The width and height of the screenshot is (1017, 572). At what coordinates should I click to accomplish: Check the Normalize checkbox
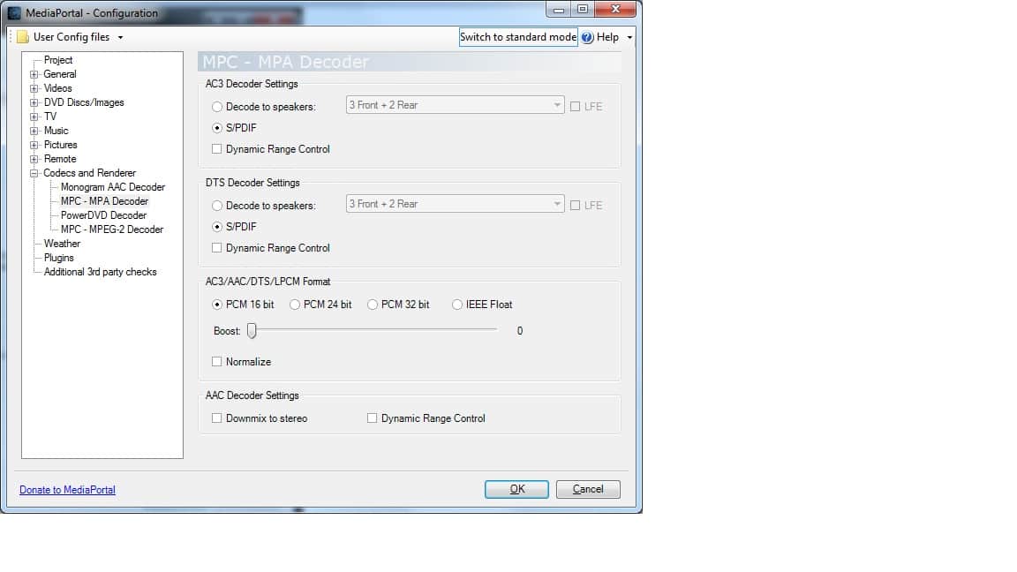tap(217, 362)
